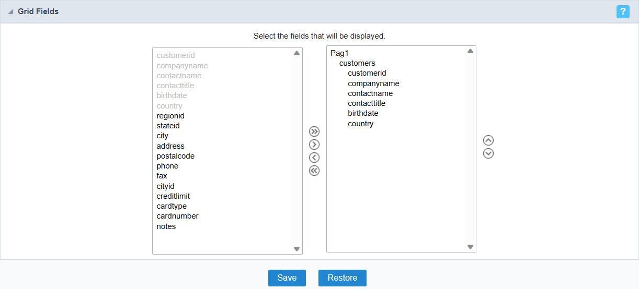This screenshot has width=639, height=289.
Task: Add selected field using single right arrow
Action: tap(314, 144)
